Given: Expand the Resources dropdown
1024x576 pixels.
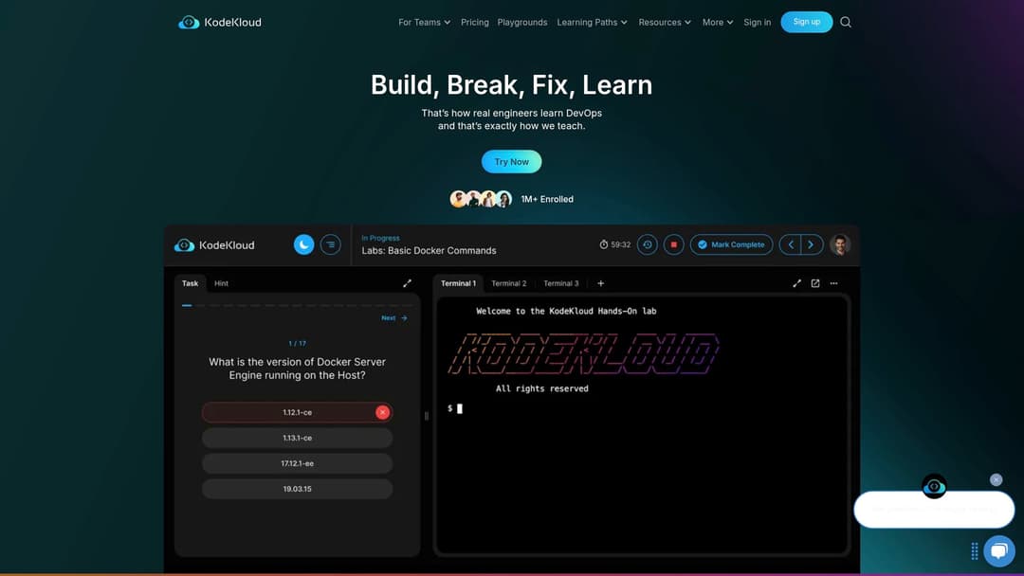Looking at the screenshot, I should [x=665, y=22].
